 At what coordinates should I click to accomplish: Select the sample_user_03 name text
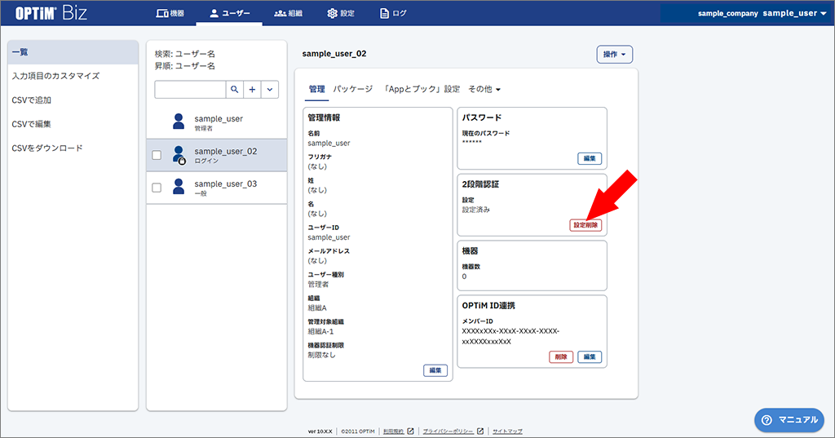click(226, 184)
